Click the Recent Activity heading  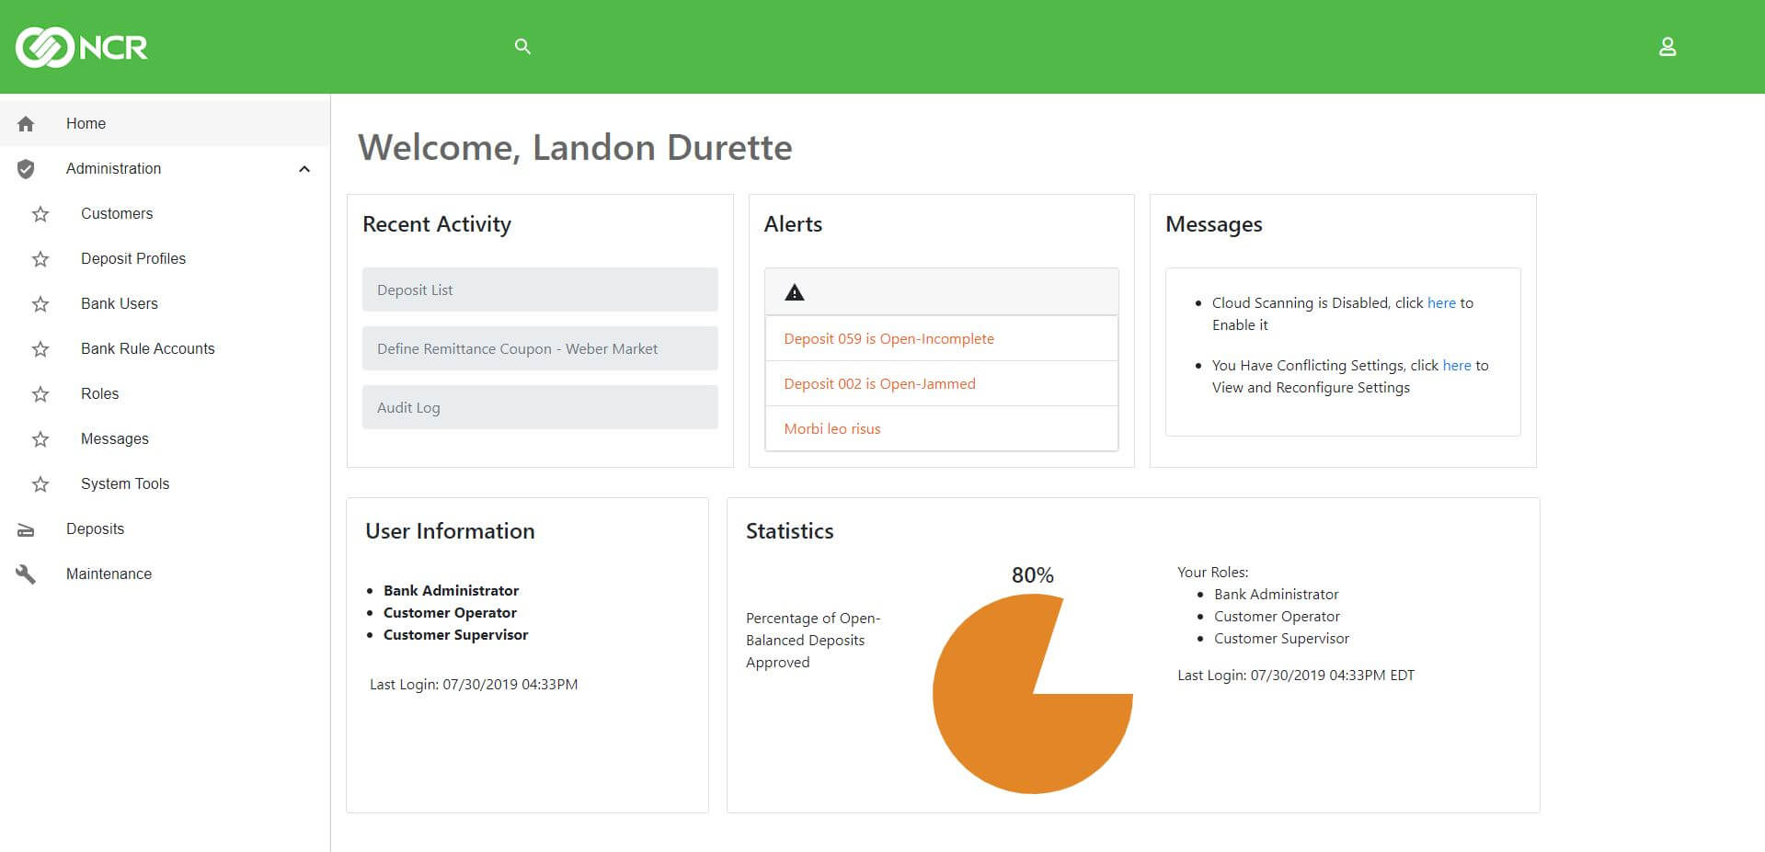click(437, 224)
